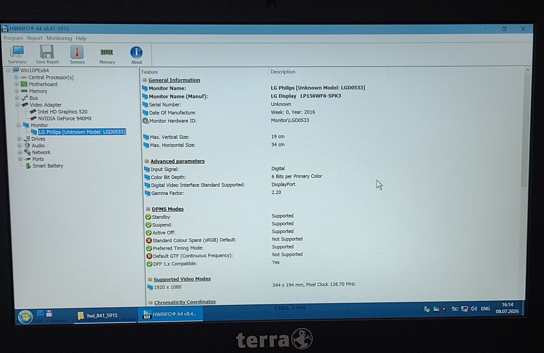
Task: Open the Program menu
Action: point(13,38)
